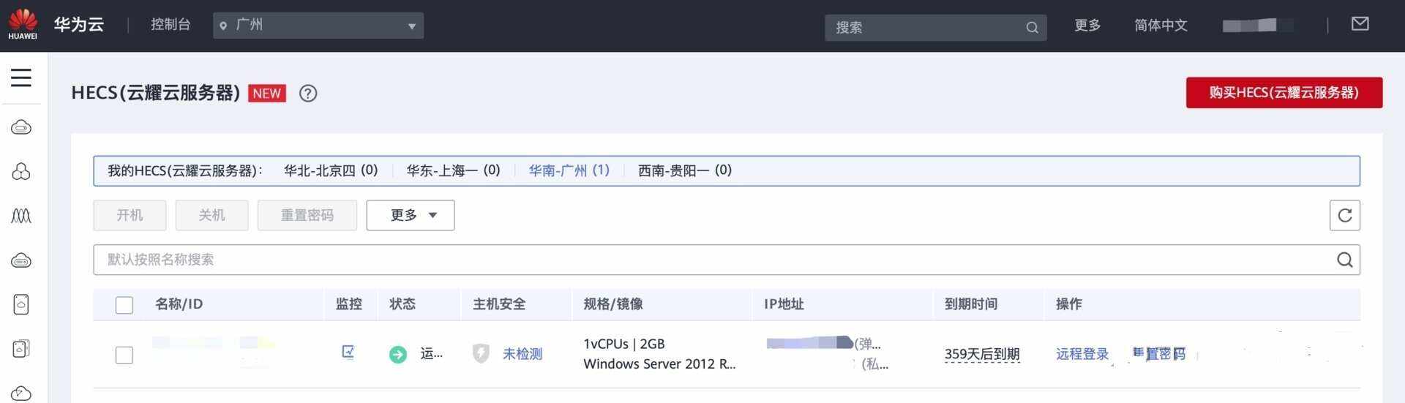Switch to 华东-上海一 (0) region tab
The image size is (1405, 403).
coord(453,170)
